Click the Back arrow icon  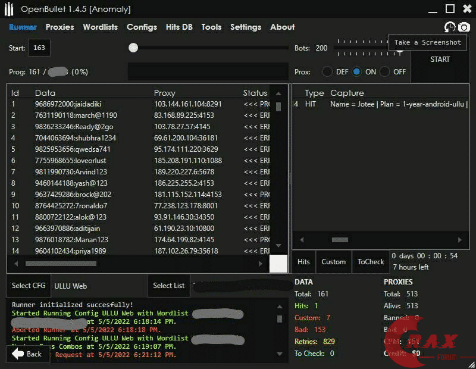(18, 354)
